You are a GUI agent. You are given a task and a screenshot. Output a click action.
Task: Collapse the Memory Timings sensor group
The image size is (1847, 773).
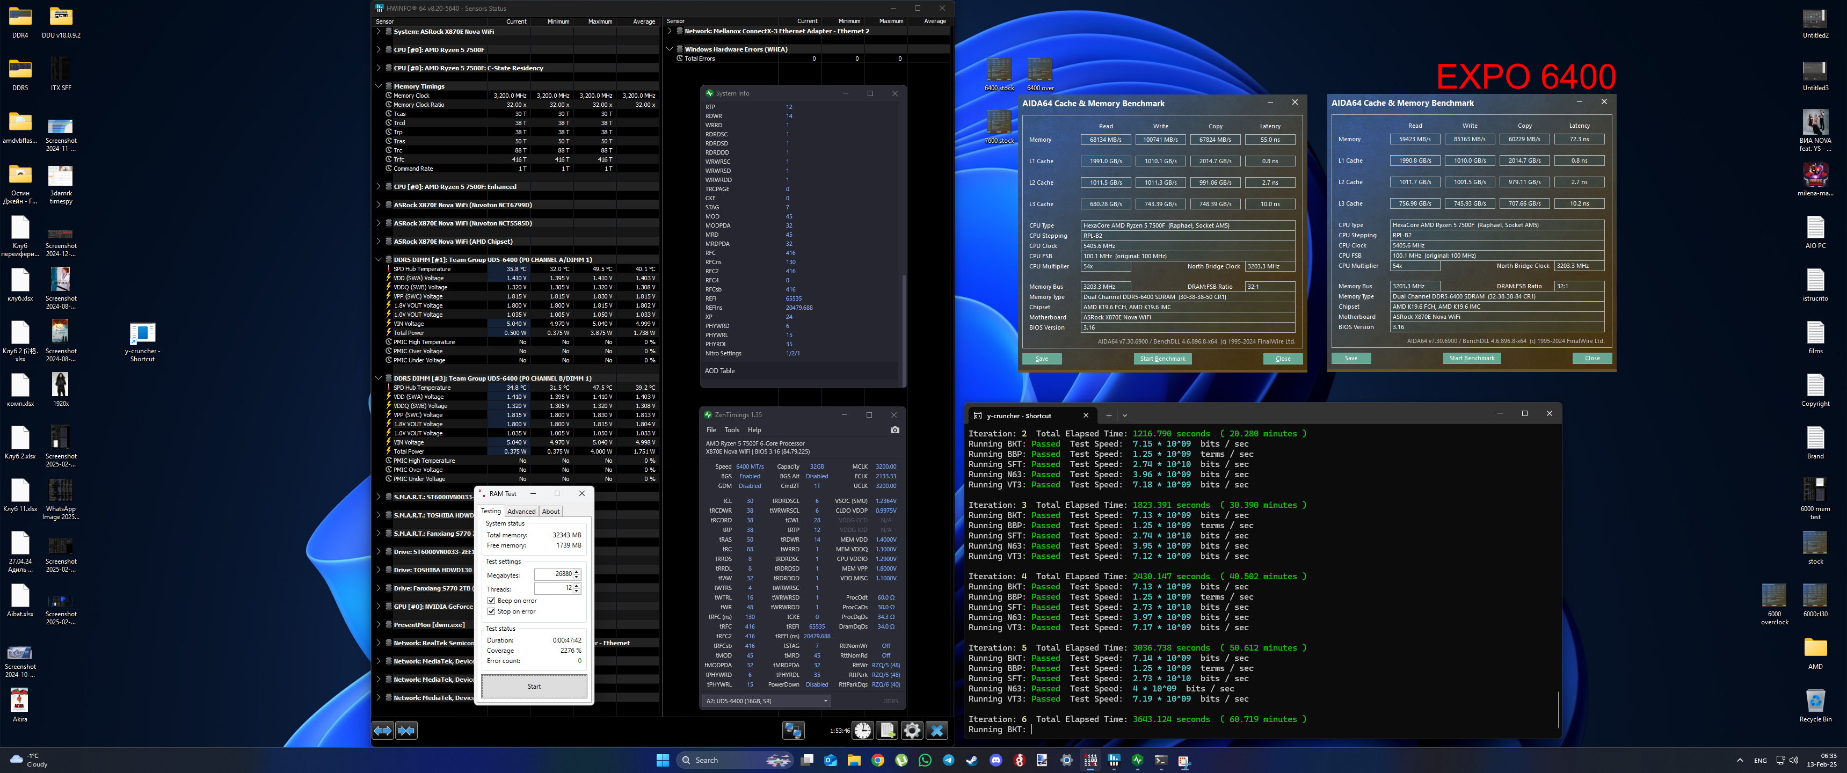tap(379, 86)
